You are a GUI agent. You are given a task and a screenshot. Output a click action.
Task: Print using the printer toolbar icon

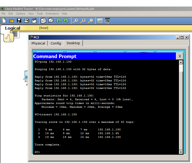coord(27,20)
